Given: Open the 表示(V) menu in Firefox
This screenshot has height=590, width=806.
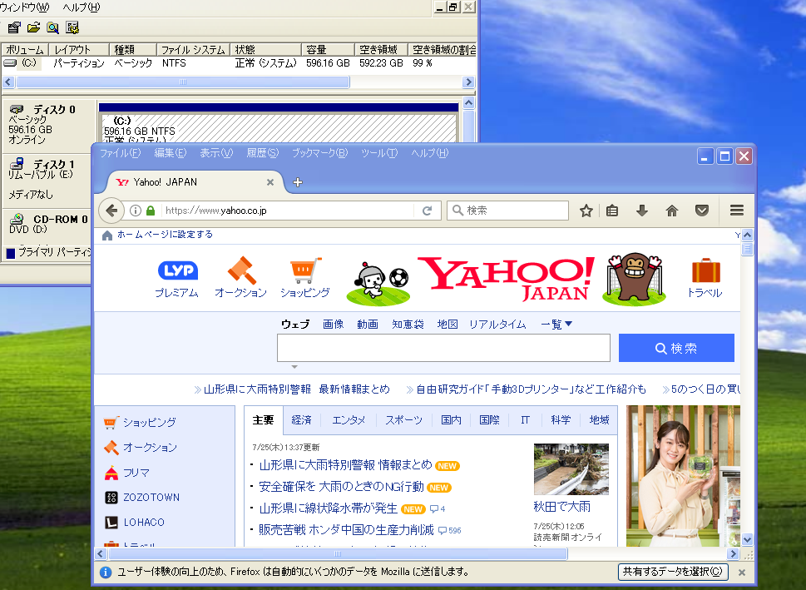Looking at the screenshot, I should point(216,153).
